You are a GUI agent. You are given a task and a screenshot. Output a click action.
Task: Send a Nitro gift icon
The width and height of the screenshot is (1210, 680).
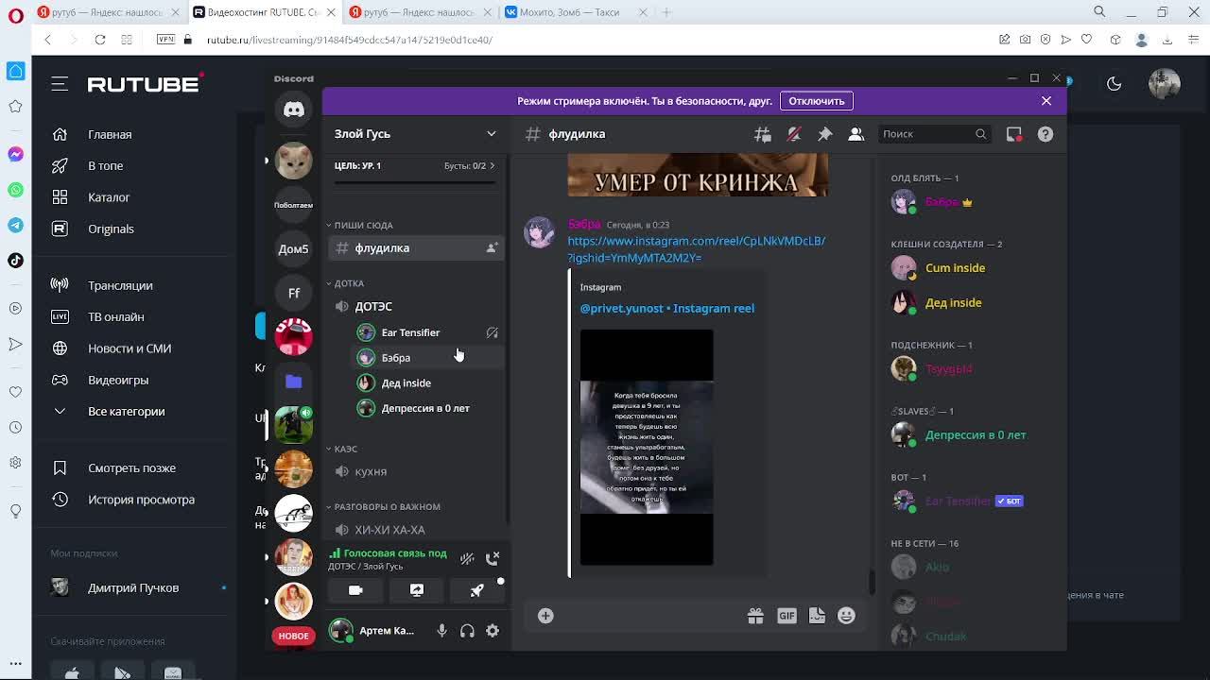tap(755, 616)
